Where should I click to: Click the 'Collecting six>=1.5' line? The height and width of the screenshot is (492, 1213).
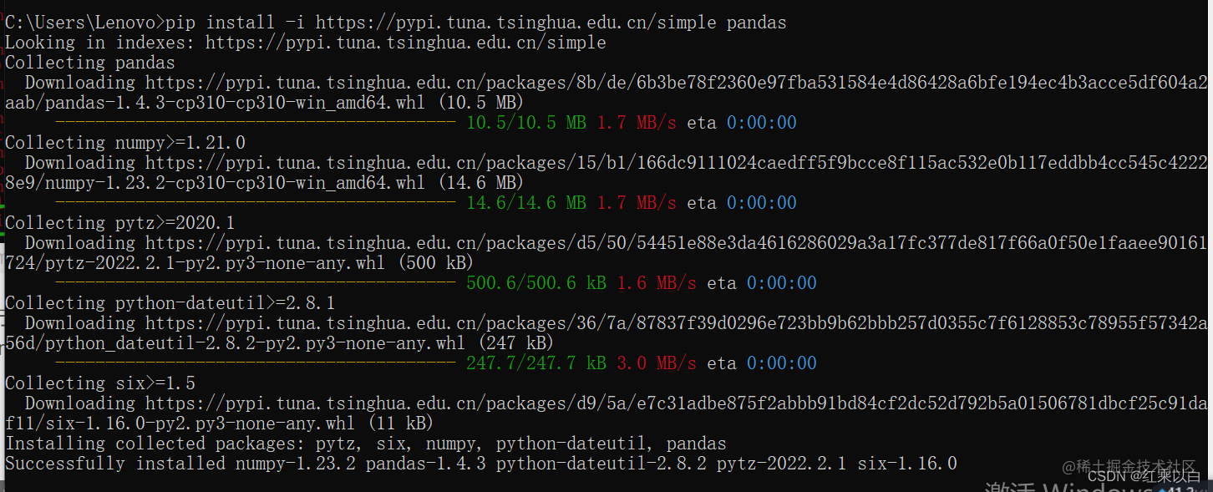100,383
